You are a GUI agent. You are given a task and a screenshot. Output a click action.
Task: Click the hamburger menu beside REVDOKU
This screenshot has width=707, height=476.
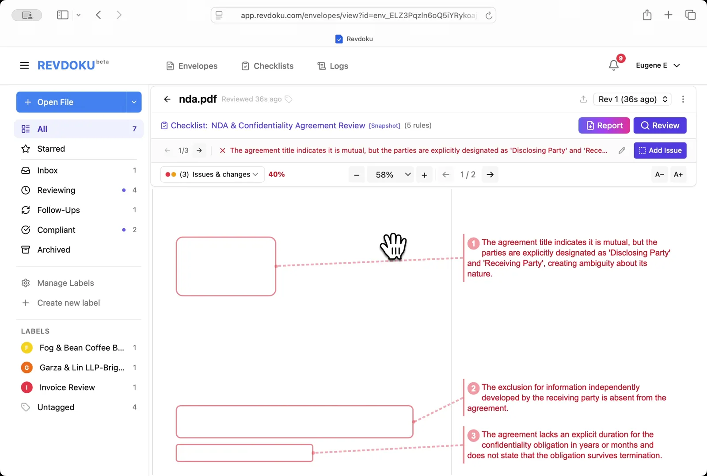[x=24, y=65]
